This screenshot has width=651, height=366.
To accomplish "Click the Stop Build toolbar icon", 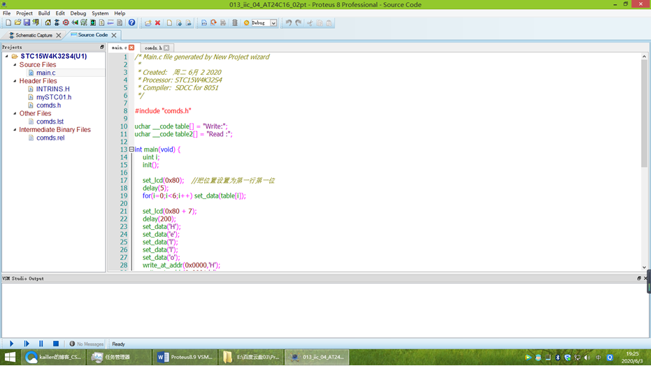I will [x=223, y=23].
